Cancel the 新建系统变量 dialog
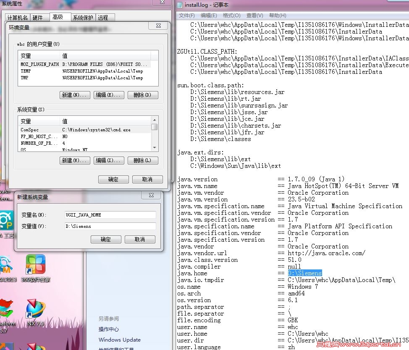This screenshot has width=409, height=350. point(140,239)
